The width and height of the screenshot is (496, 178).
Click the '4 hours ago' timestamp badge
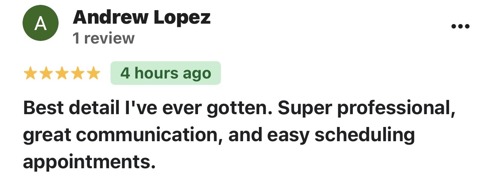click(165, 73)
